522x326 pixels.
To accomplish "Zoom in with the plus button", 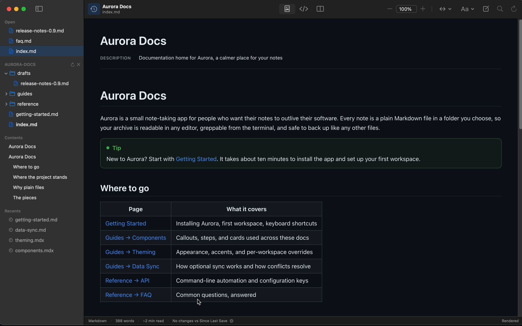I will [423, 9].
